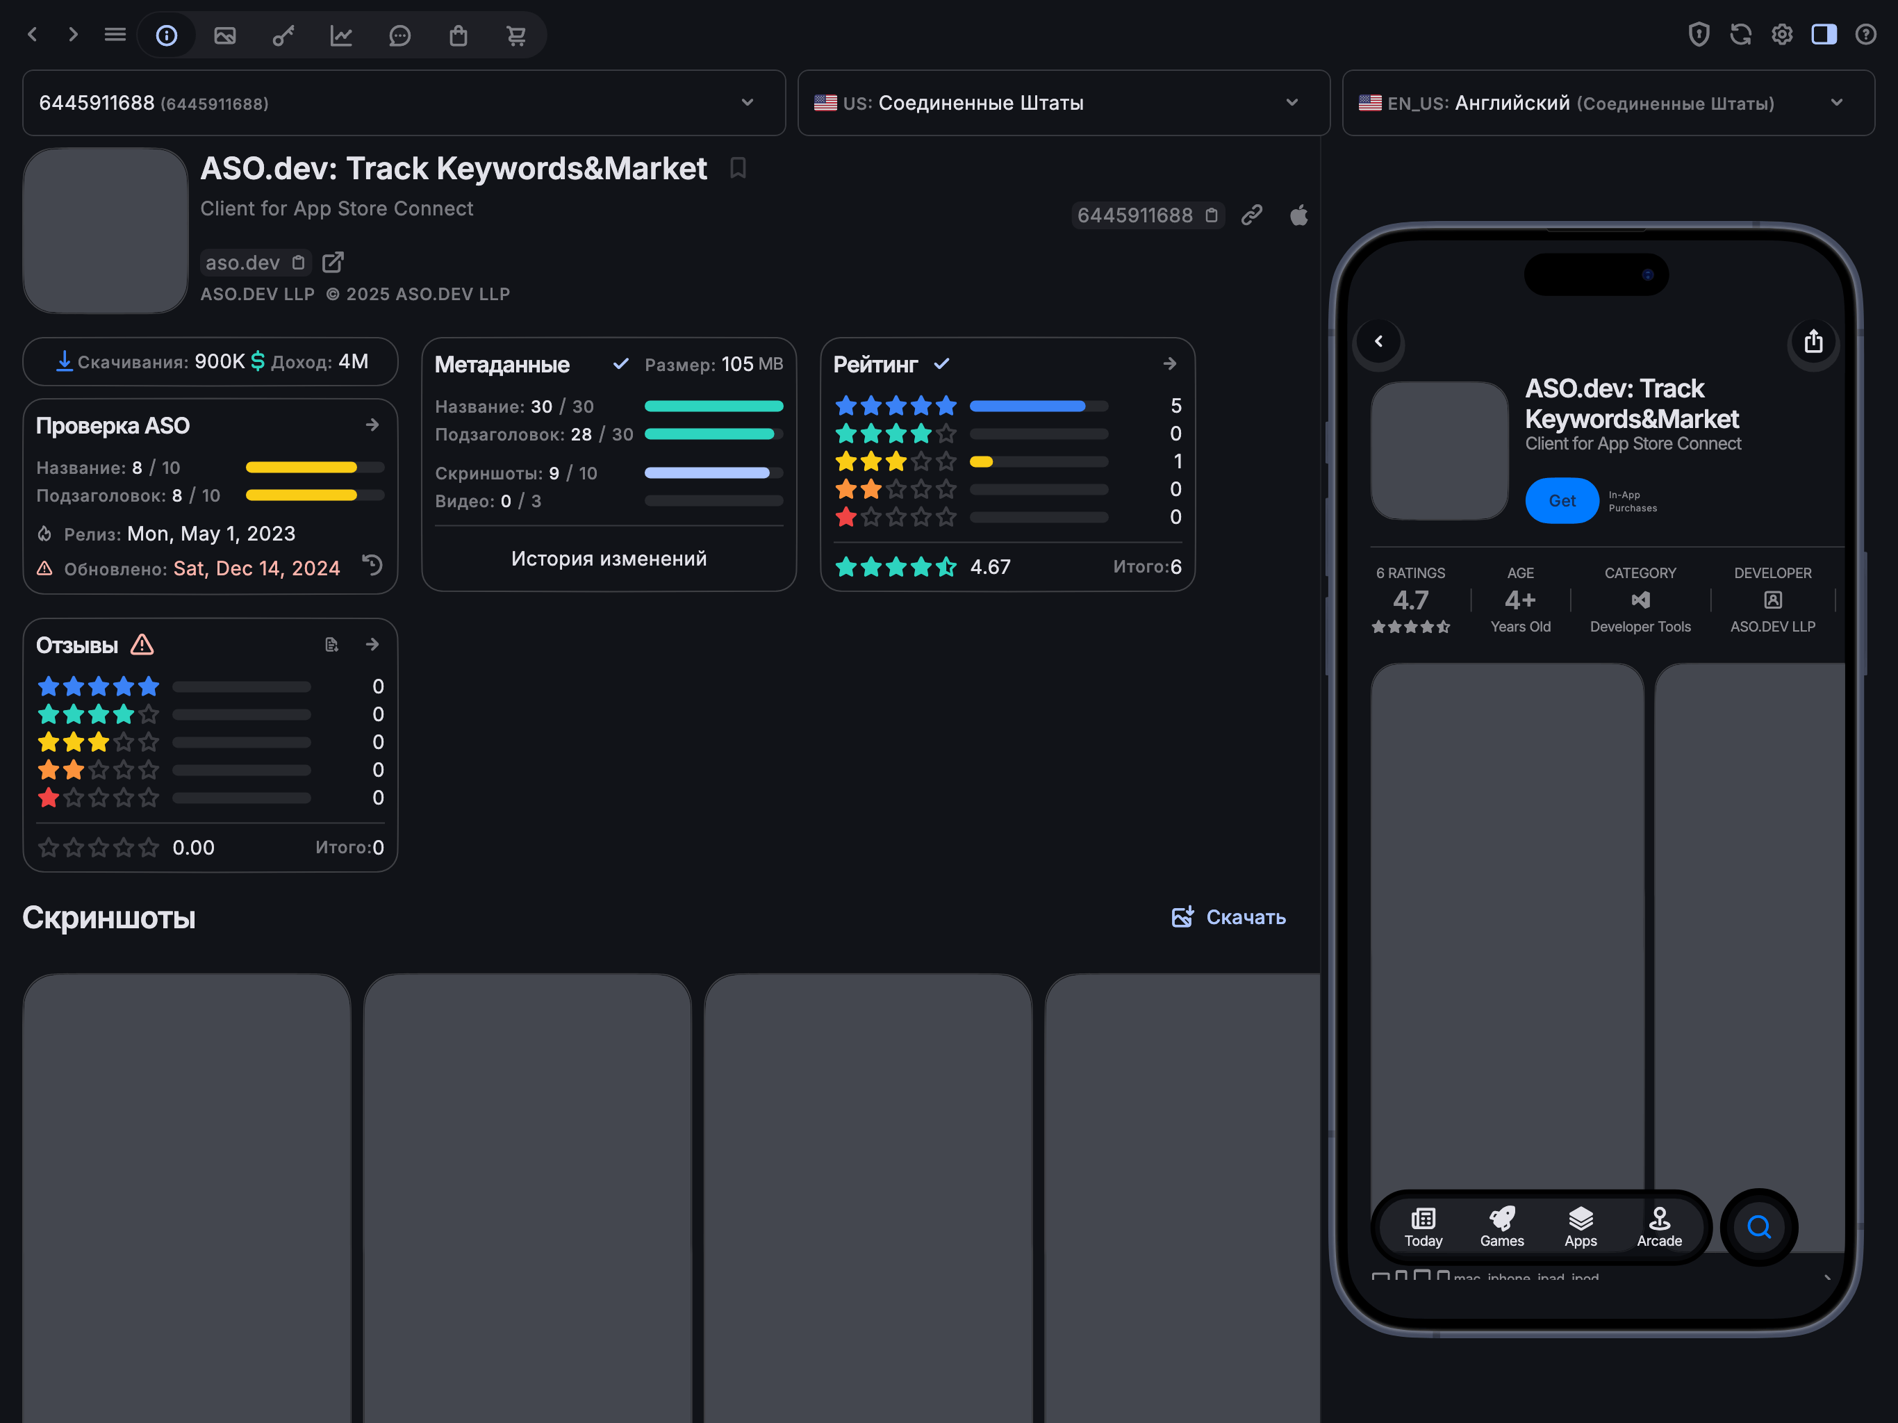Open the Рейтинг details arrow
This screenshot has width=1898, height=1423.
(x=1169, y=364)
